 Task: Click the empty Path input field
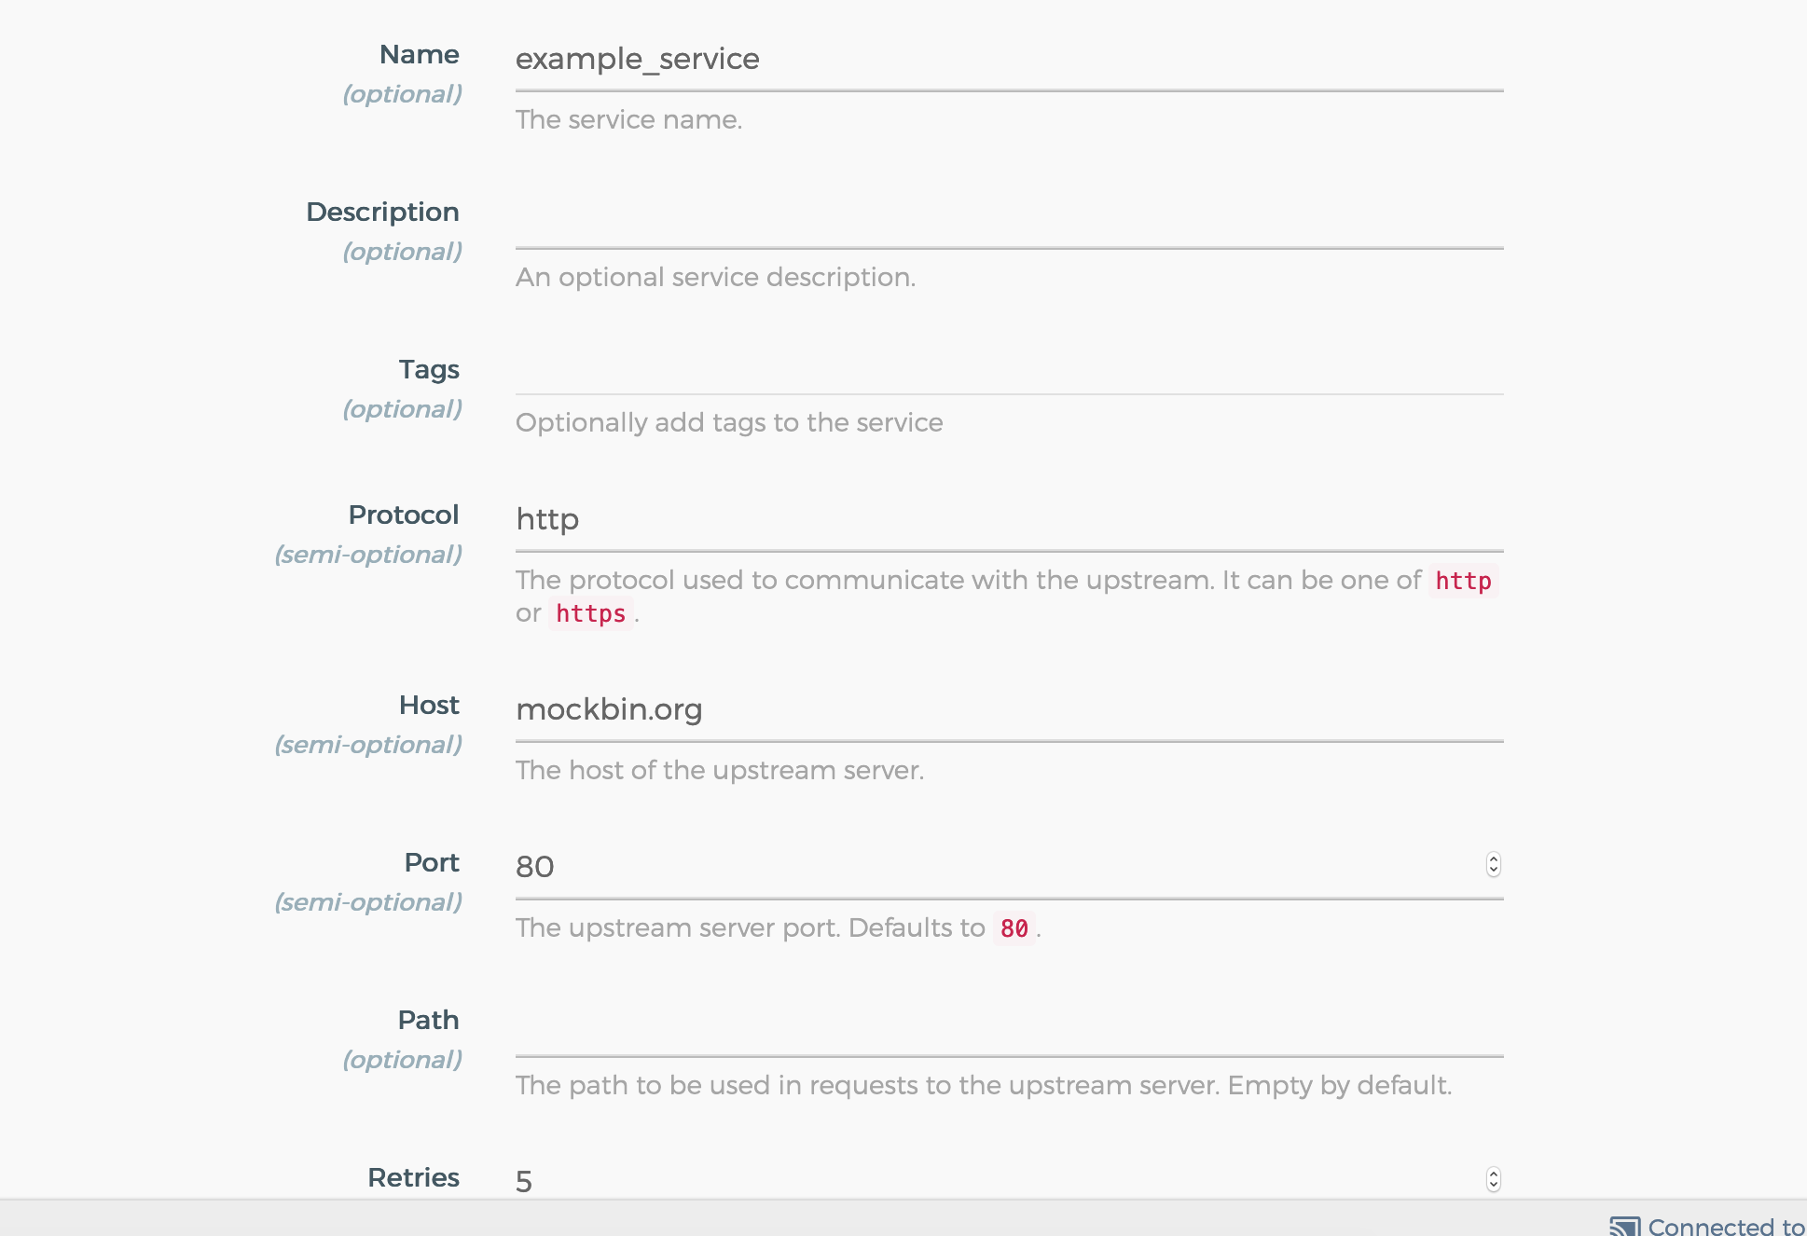click(x=1009, y=1024)
